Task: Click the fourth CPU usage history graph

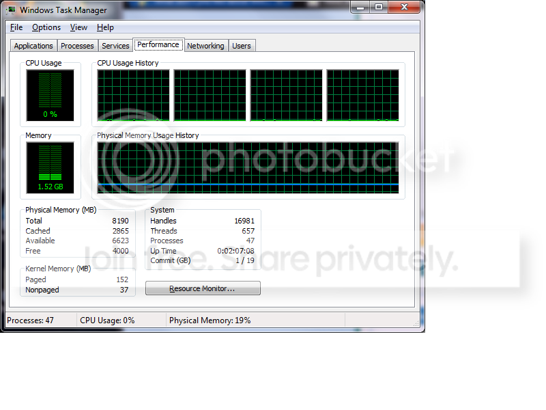Action: (363, 95)
